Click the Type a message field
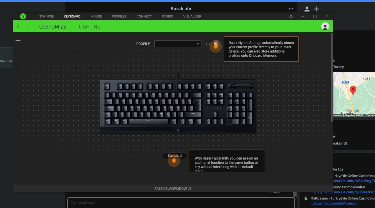The image size is (375, 208). click(181, 203)
